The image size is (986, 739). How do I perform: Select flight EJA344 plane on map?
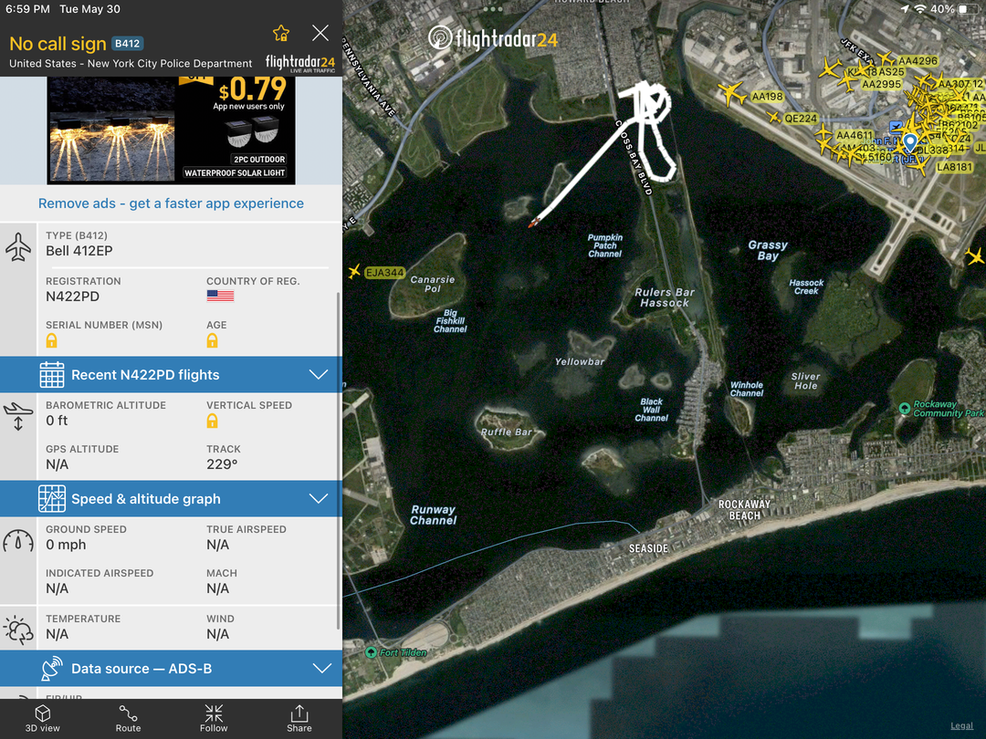(x=354, y=271)
